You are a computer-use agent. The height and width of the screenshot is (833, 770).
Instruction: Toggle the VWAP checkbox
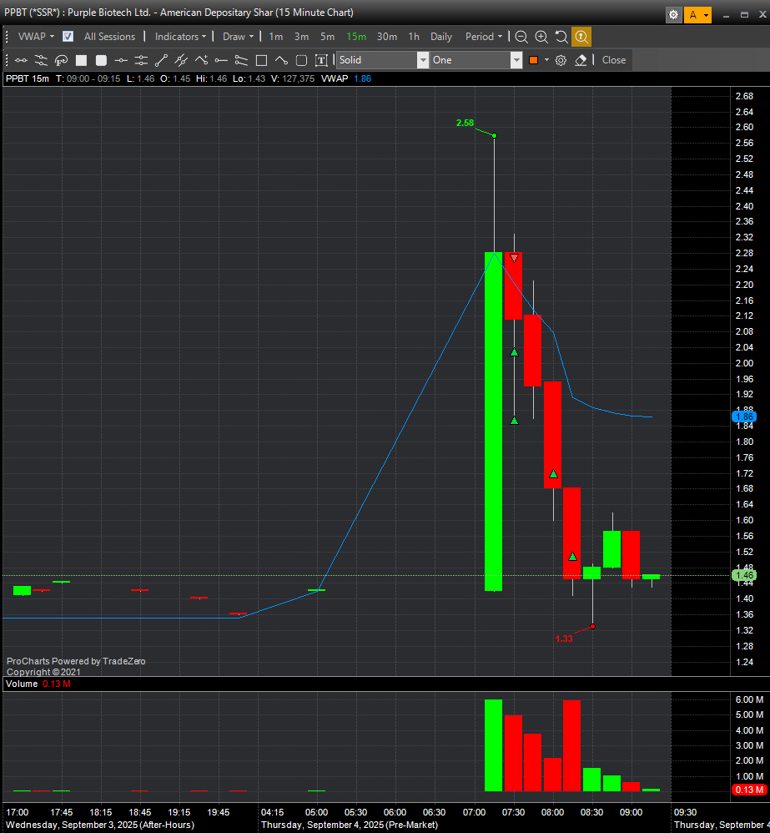point(68,37)
